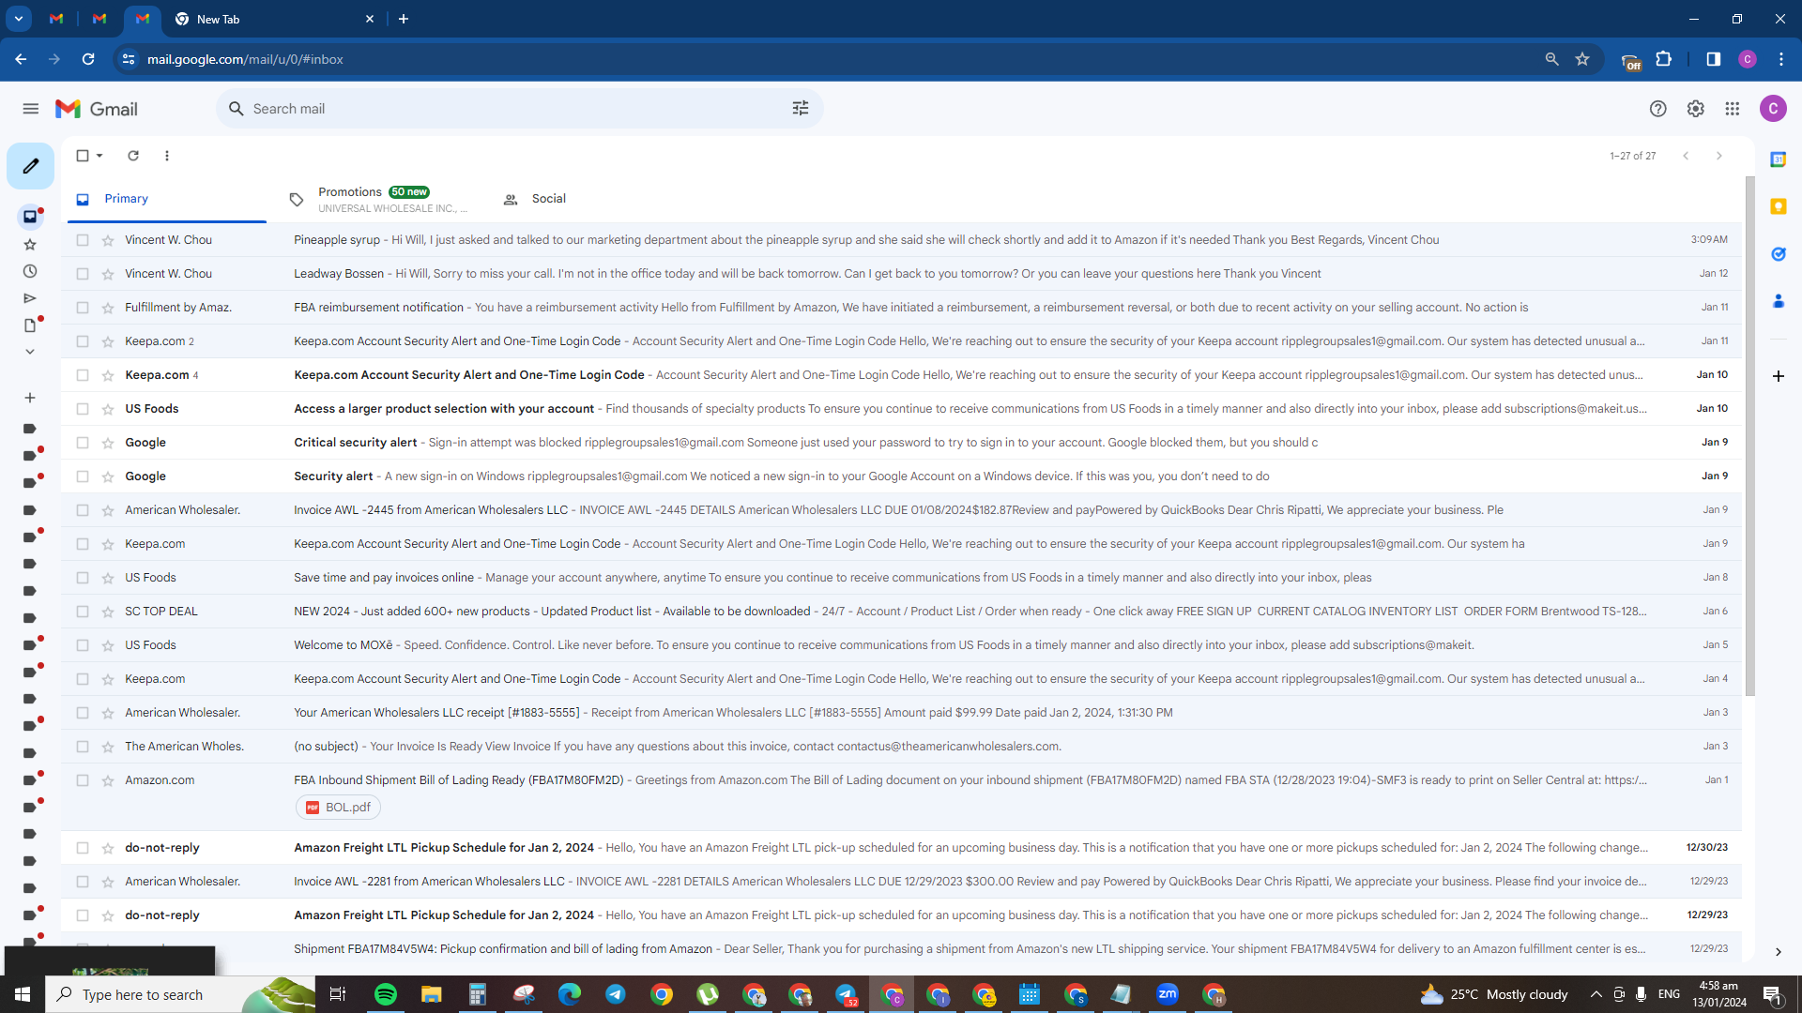The width and height of the screenshot is (1802, 1013).
Task: Open a new browser tab with plus
Action: point(404,19)
